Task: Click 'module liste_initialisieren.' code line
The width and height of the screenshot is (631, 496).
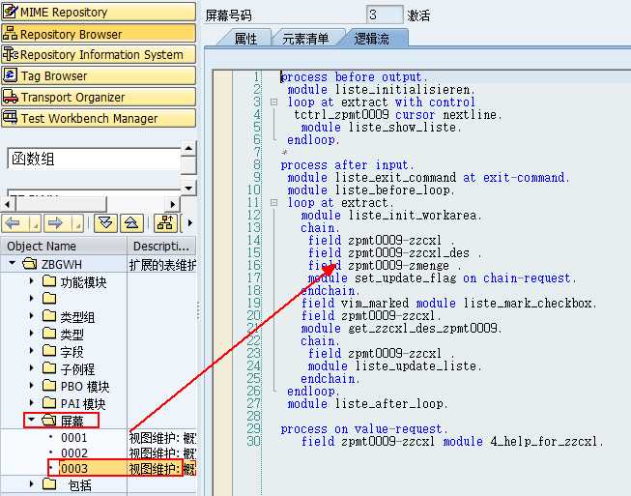Action: click(381, 89)
